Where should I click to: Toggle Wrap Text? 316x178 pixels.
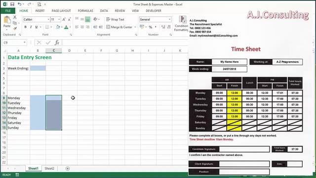pyautogui.click(x=115, y=19)
